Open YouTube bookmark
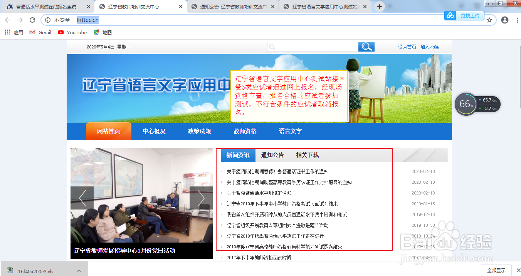 [72, 32]
